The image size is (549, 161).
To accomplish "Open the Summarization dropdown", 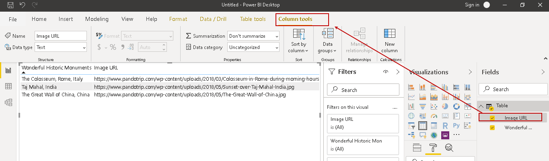I will pos(253,36).
